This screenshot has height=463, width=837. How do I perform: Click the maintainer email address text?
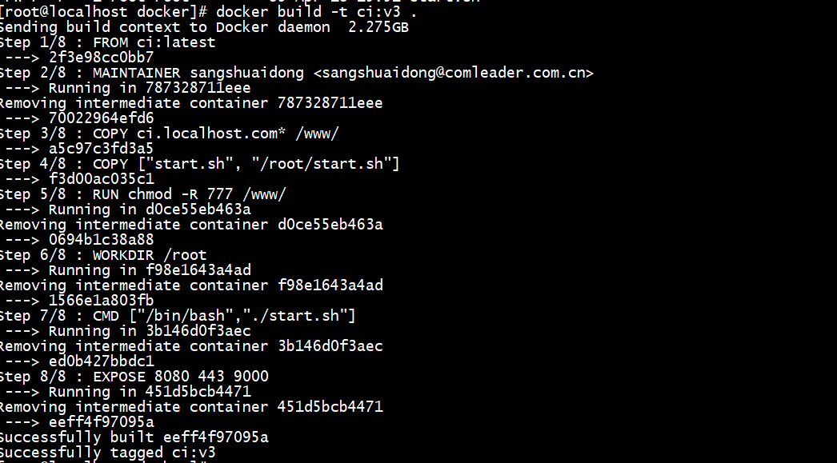pyautogui.click(x=454, y=73)
